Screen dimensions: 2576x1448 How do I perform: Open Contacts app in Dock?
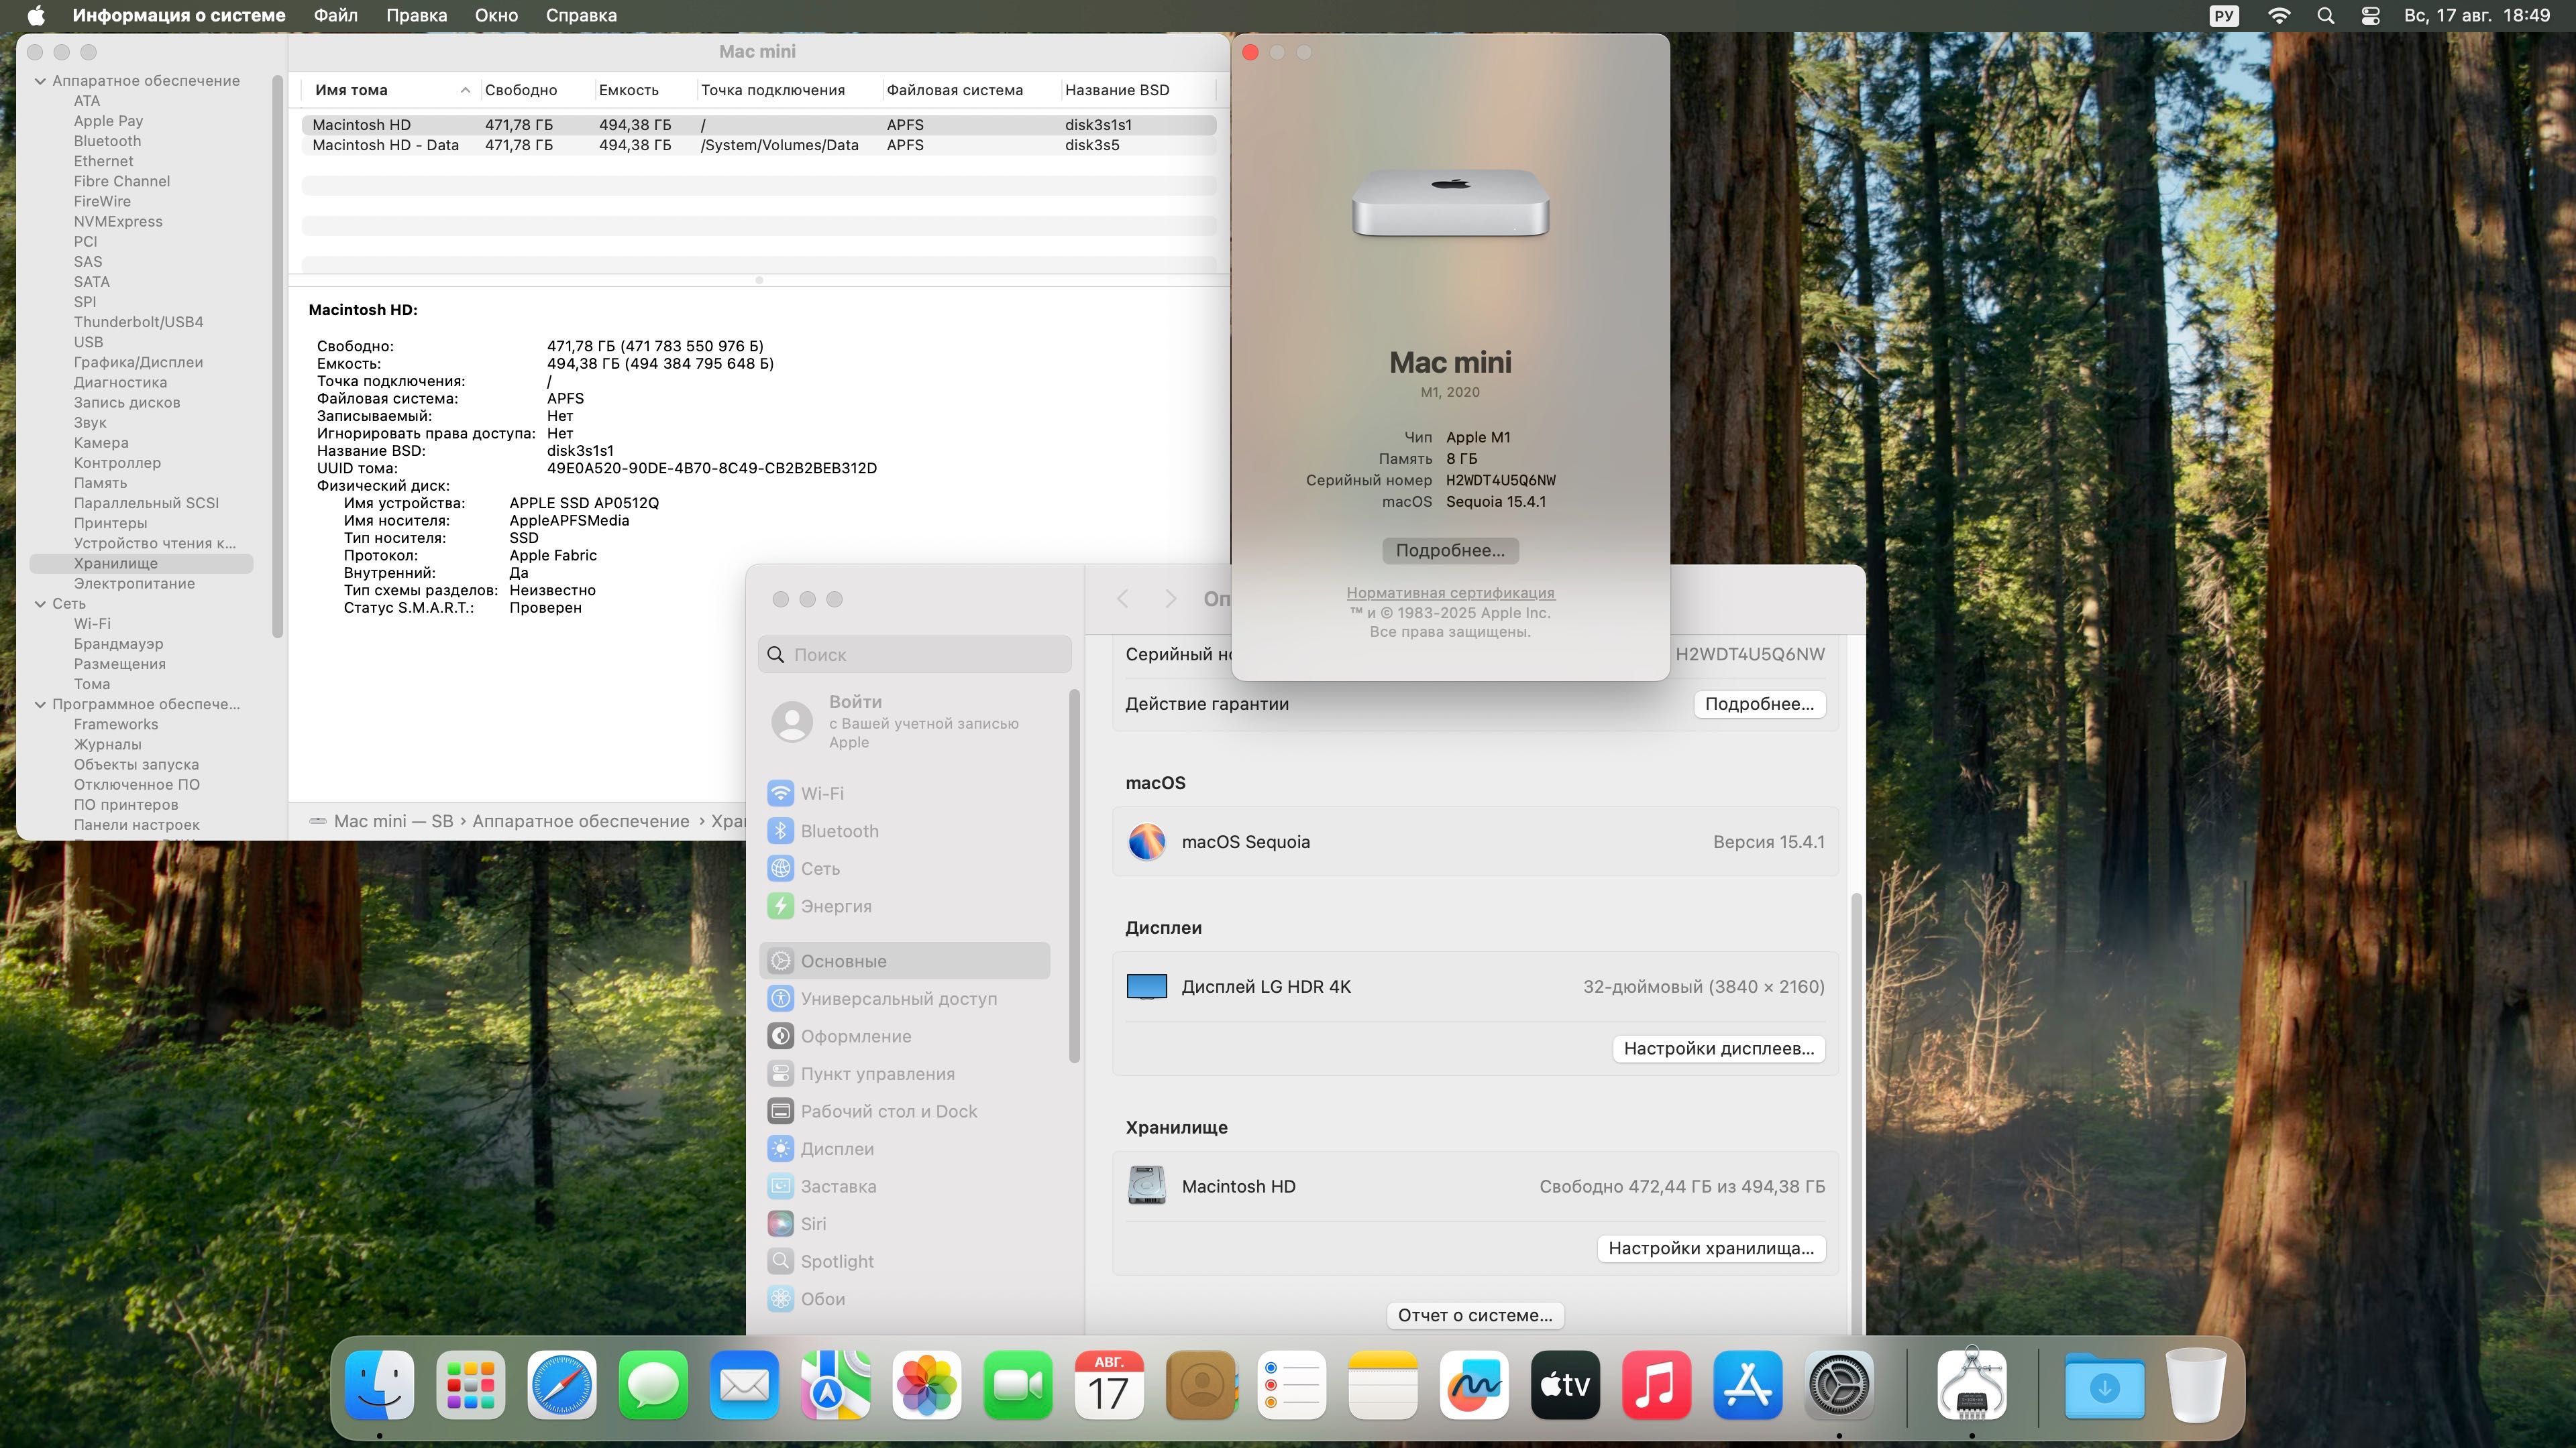(1200, 1385)
